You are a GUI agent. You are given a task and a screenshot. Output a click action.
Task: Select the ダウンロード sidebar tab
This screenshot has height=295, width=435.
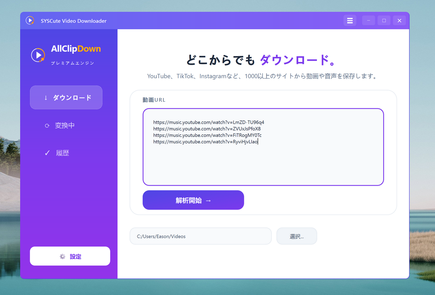tap(66, 97)
